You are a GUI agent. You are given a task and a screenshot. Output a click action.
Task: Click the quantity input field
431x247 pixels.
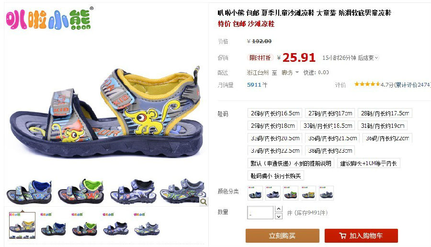click(x=261, y=213)
